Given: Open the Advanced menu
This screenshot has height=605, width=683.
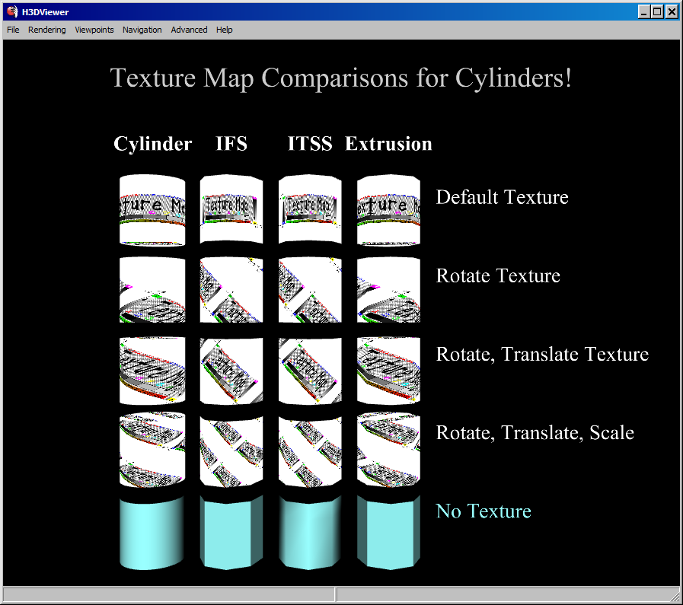Looking at the screenshot, I should point(189,30).
